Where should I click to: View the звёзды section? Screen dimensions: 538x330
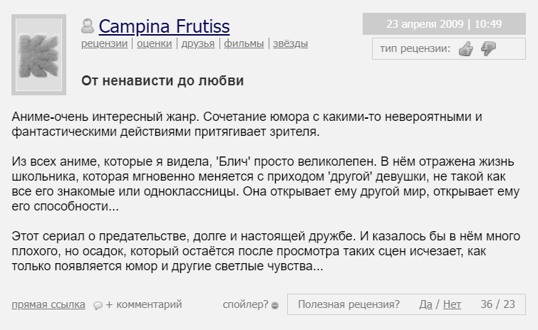click(290, 43)
